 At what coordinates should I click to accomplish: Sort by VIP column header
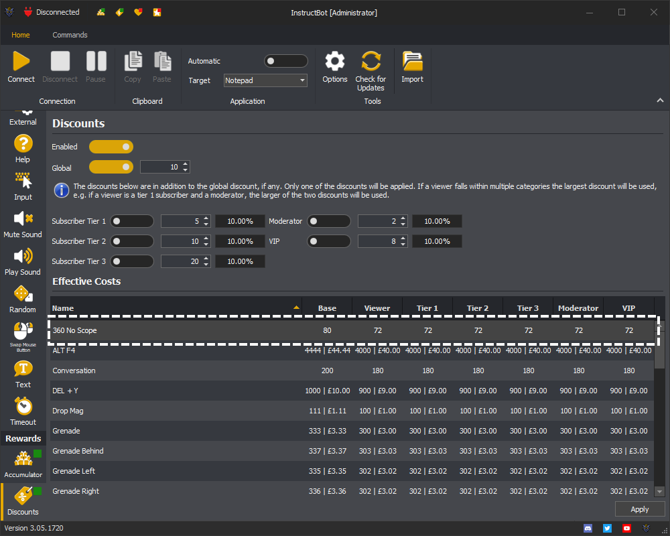[x=628, y=308]
